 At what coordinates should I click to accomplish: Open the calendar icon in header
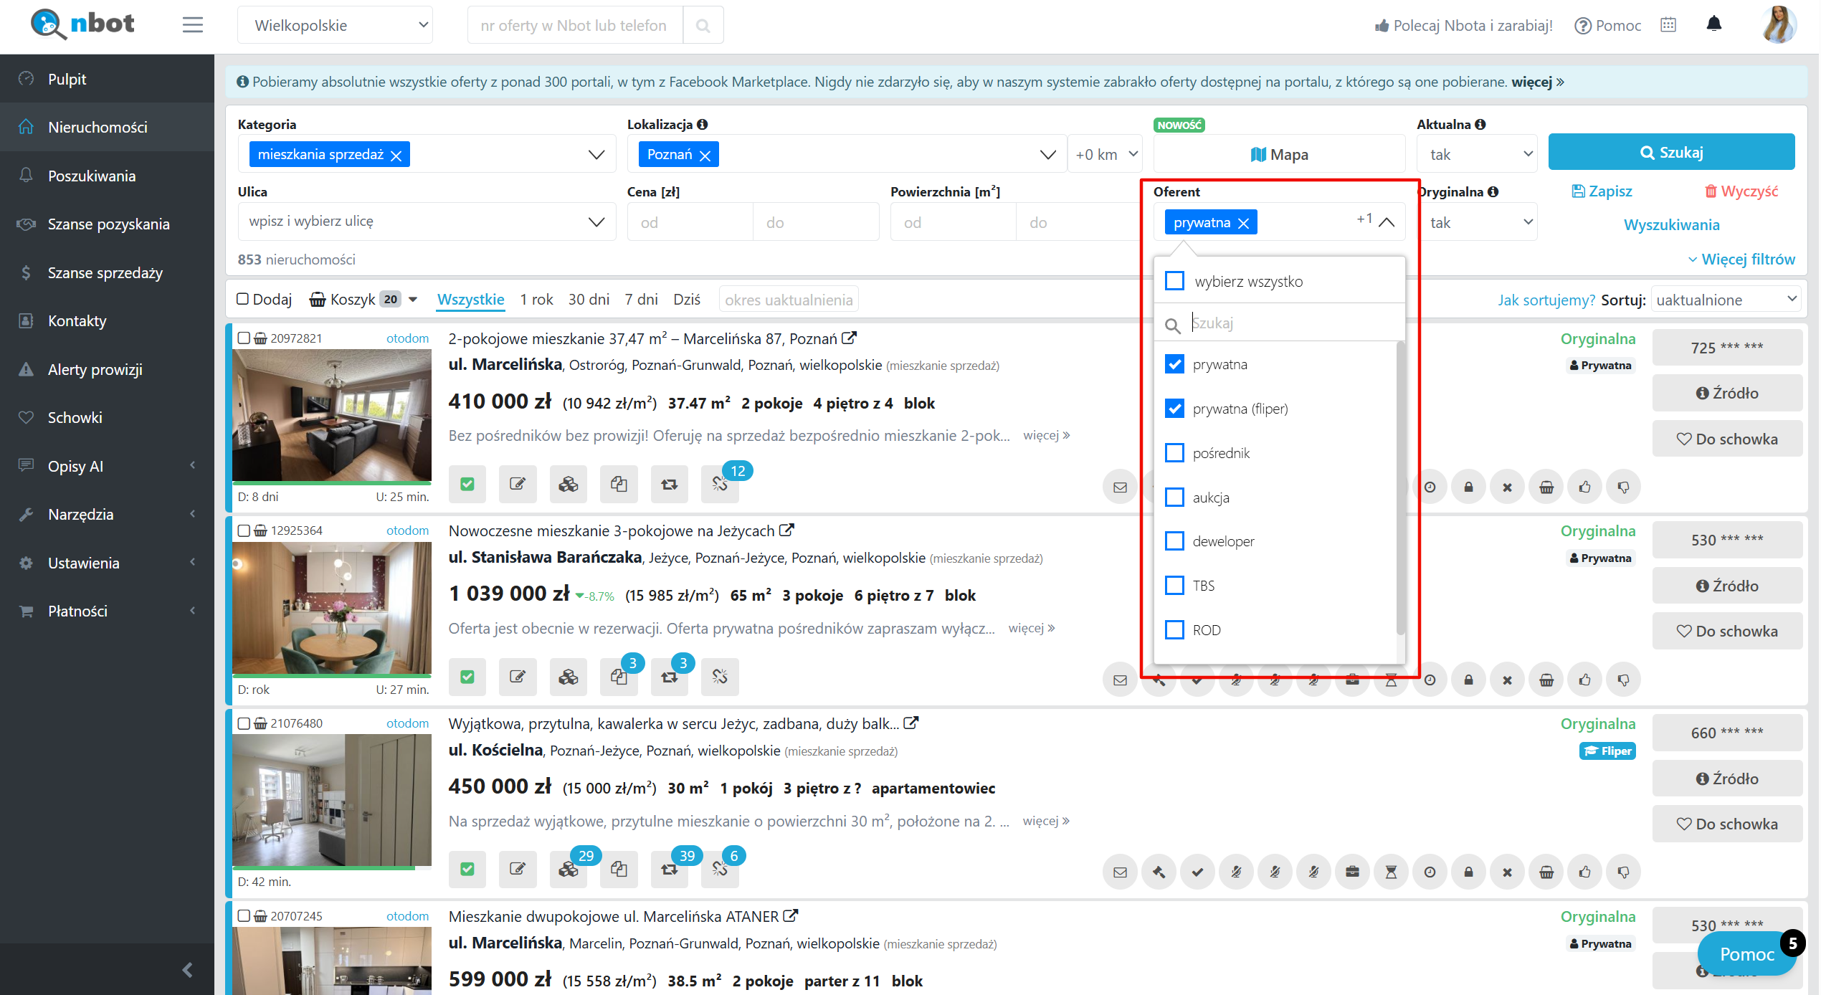tap(1668, 25)
